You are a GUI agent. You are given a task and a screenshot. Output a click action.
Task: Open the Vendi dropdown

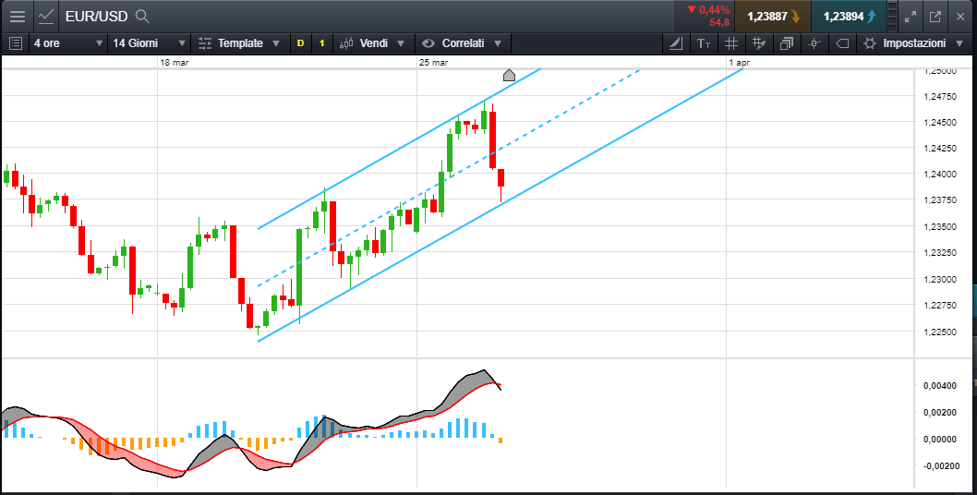tap(372, 43)
